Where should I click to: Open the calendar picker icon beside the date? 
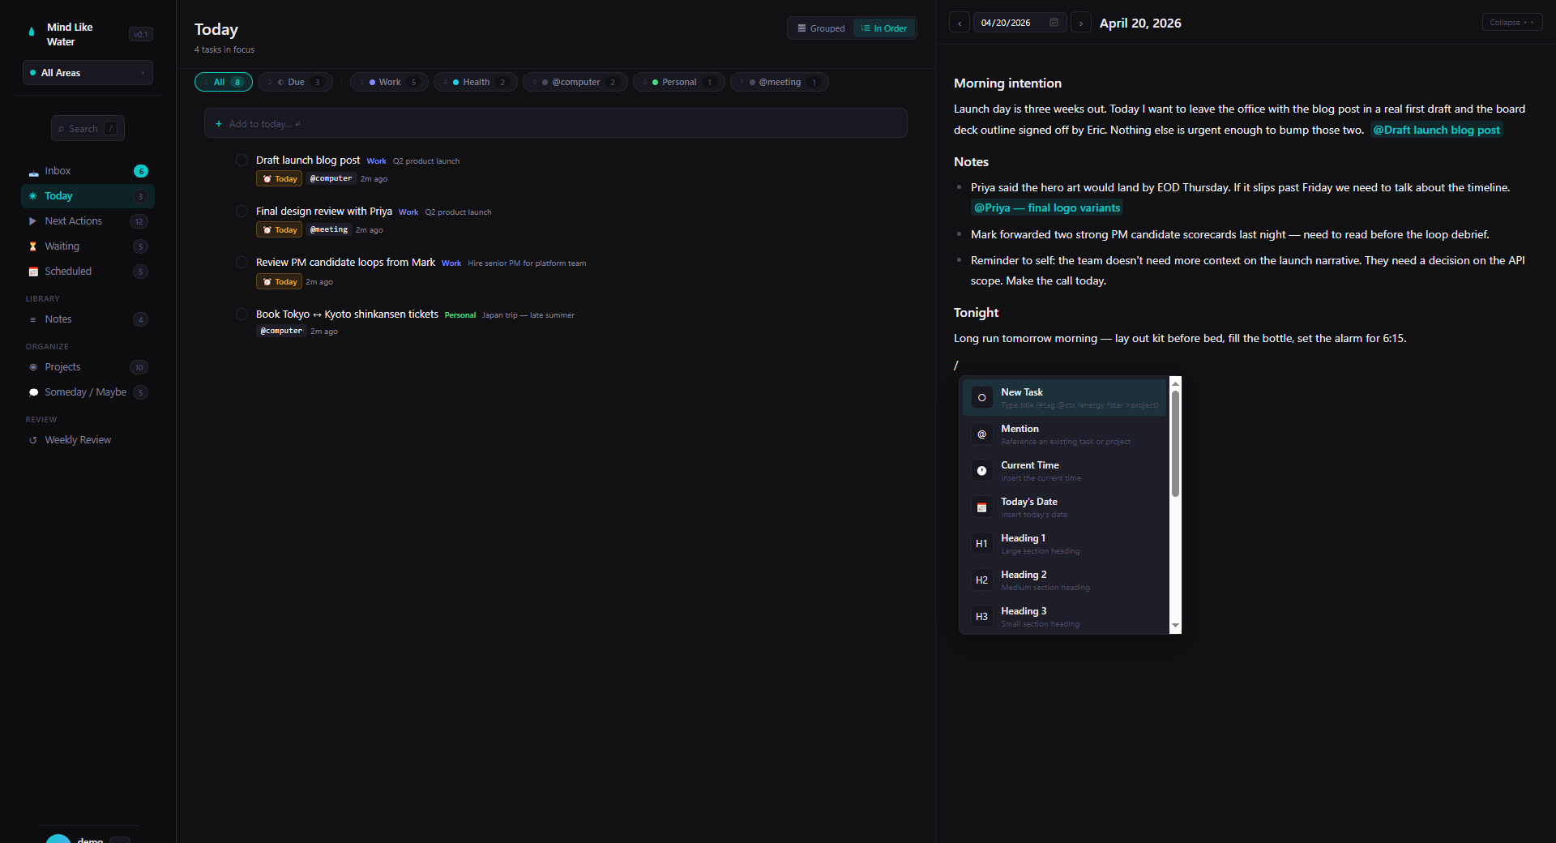pyautogui.click(x=1053, y=22)
